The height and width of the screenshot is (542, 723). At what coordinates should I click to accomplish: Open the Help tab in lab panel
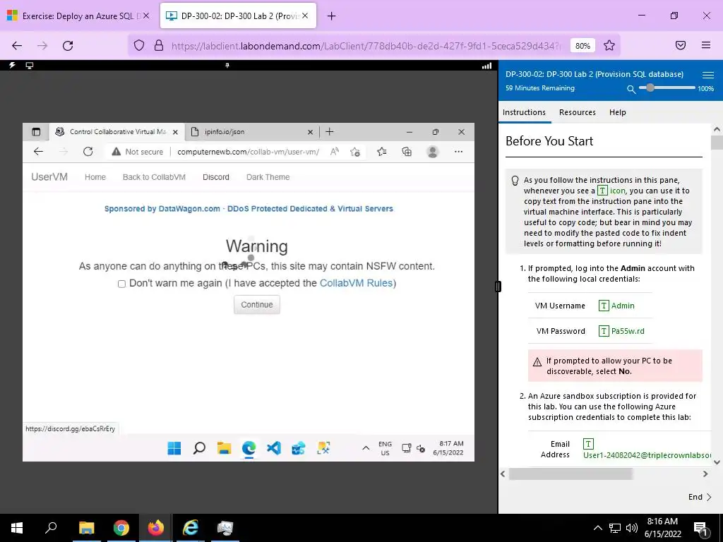pyautogui.click(x=617, y=112)
